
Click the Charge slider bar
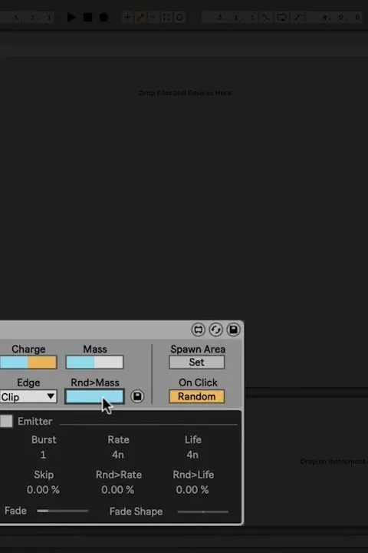click(28, 363)
